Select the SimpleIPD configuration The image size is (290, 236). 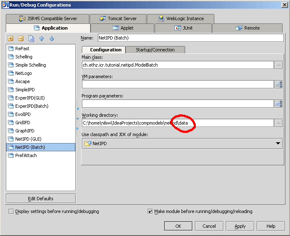(x=41, y=90)
